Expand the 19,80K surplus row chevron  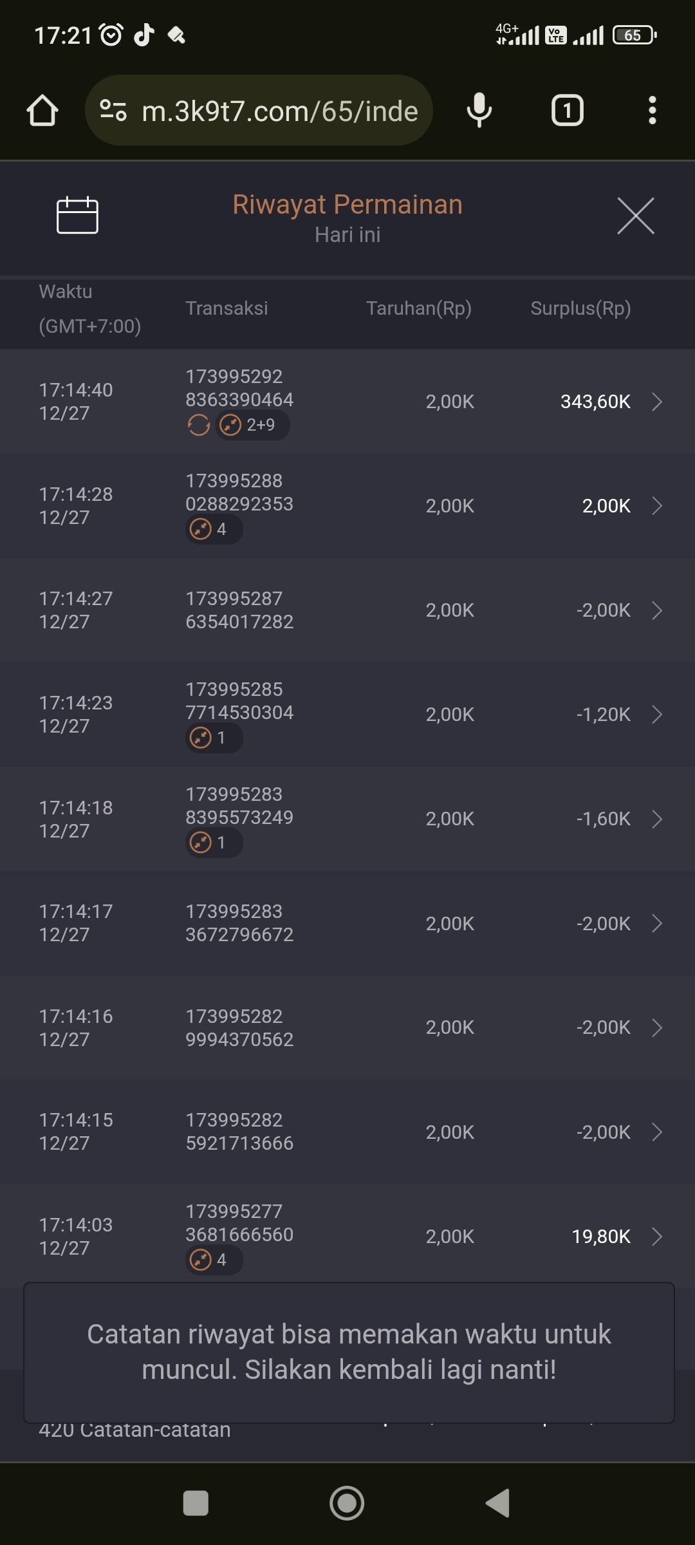coord(656,1237)
